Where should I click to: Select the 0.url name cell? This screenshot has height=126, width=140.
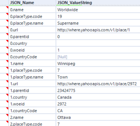coord(32,30)
